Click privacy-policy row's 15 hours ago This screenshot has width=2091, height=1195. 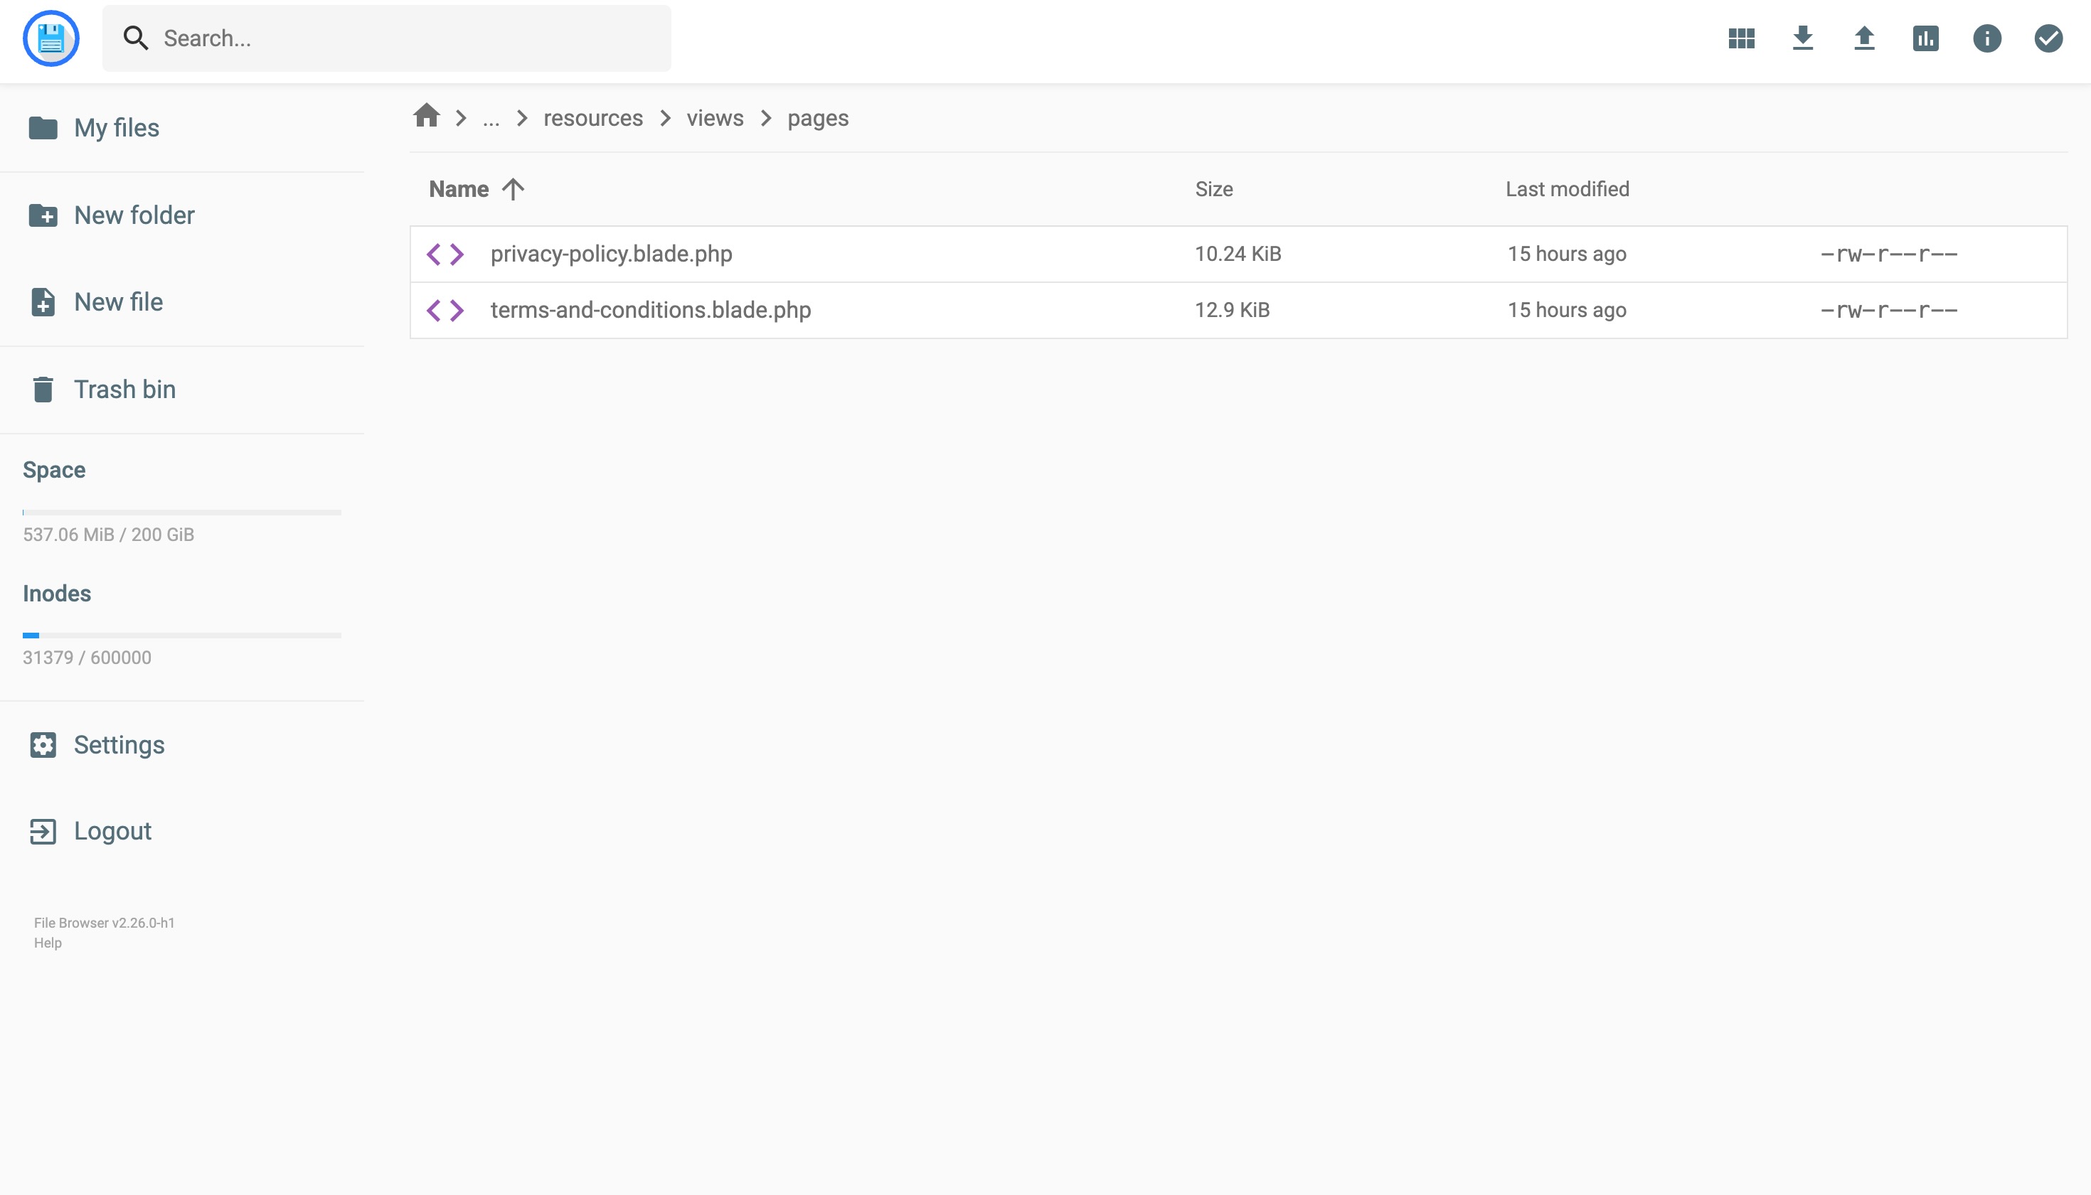click(1566, 254)
